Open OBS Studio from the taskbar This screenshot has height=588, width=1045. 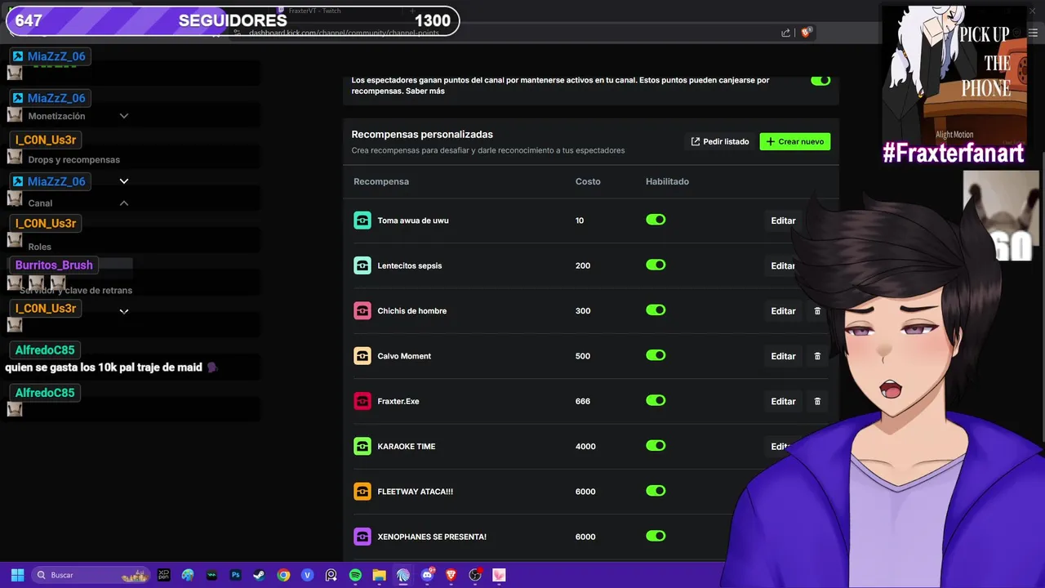tap(475, 575)
